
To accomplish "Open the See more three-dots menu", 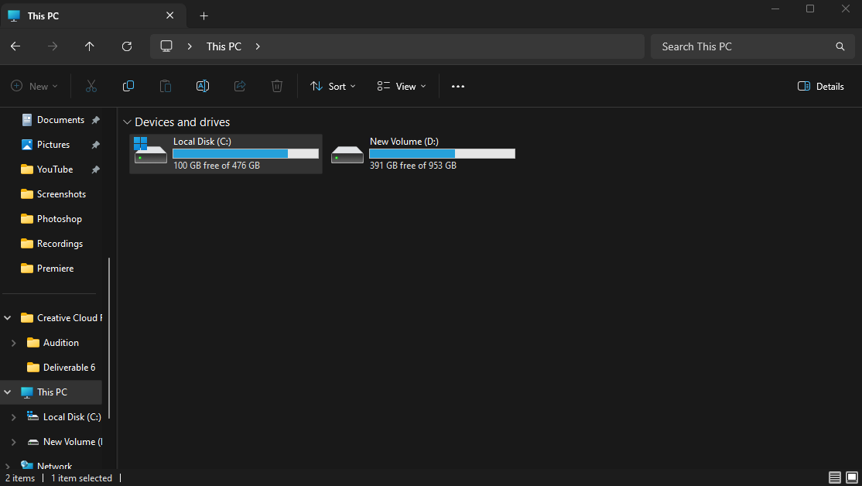I will (x=458, y=86).
